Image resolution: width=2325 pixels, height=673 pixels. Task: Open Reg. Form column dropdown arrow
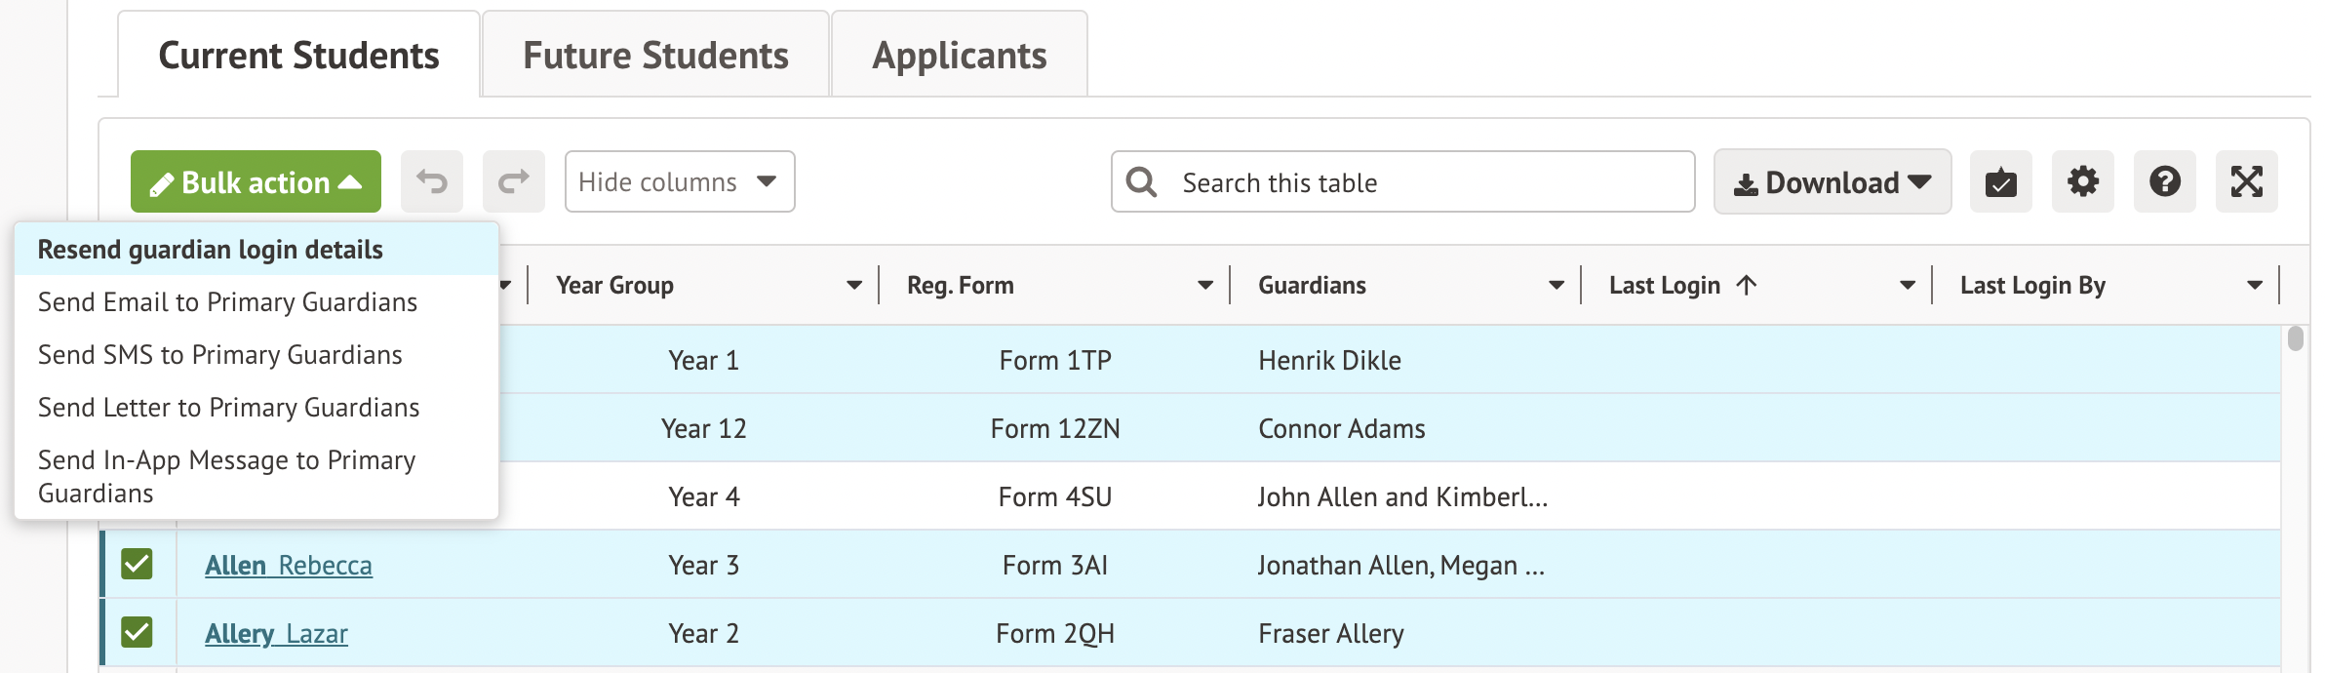click(1205, 285)
